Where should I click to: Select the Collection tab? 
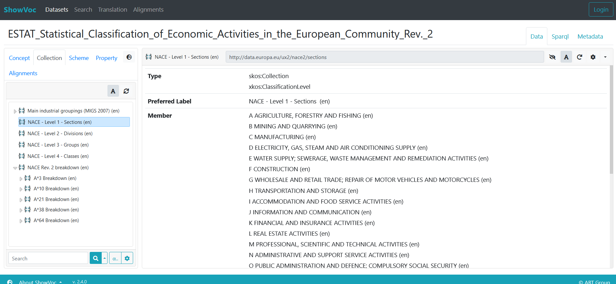[49, 58]
